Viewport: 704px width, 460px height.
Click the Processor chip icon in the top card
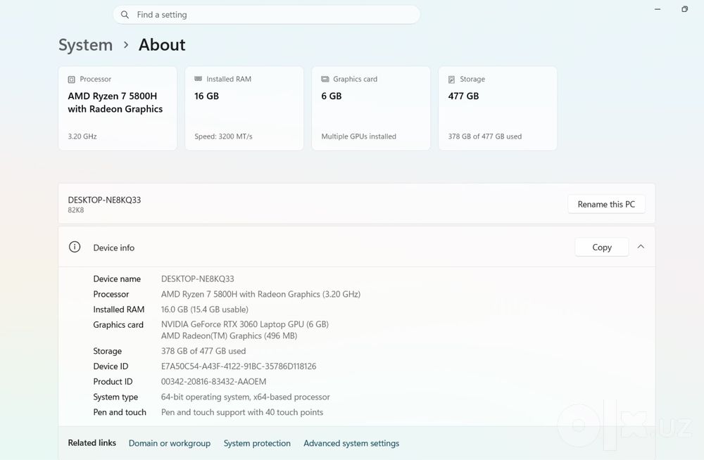[71, 79]
